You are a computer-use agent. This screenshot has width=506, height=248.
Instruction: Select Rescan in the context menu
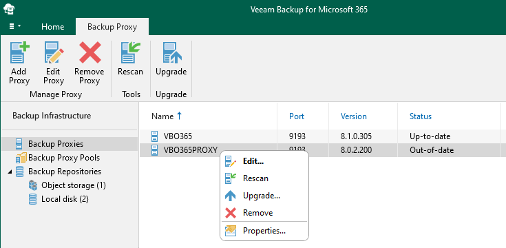point(255,178)
